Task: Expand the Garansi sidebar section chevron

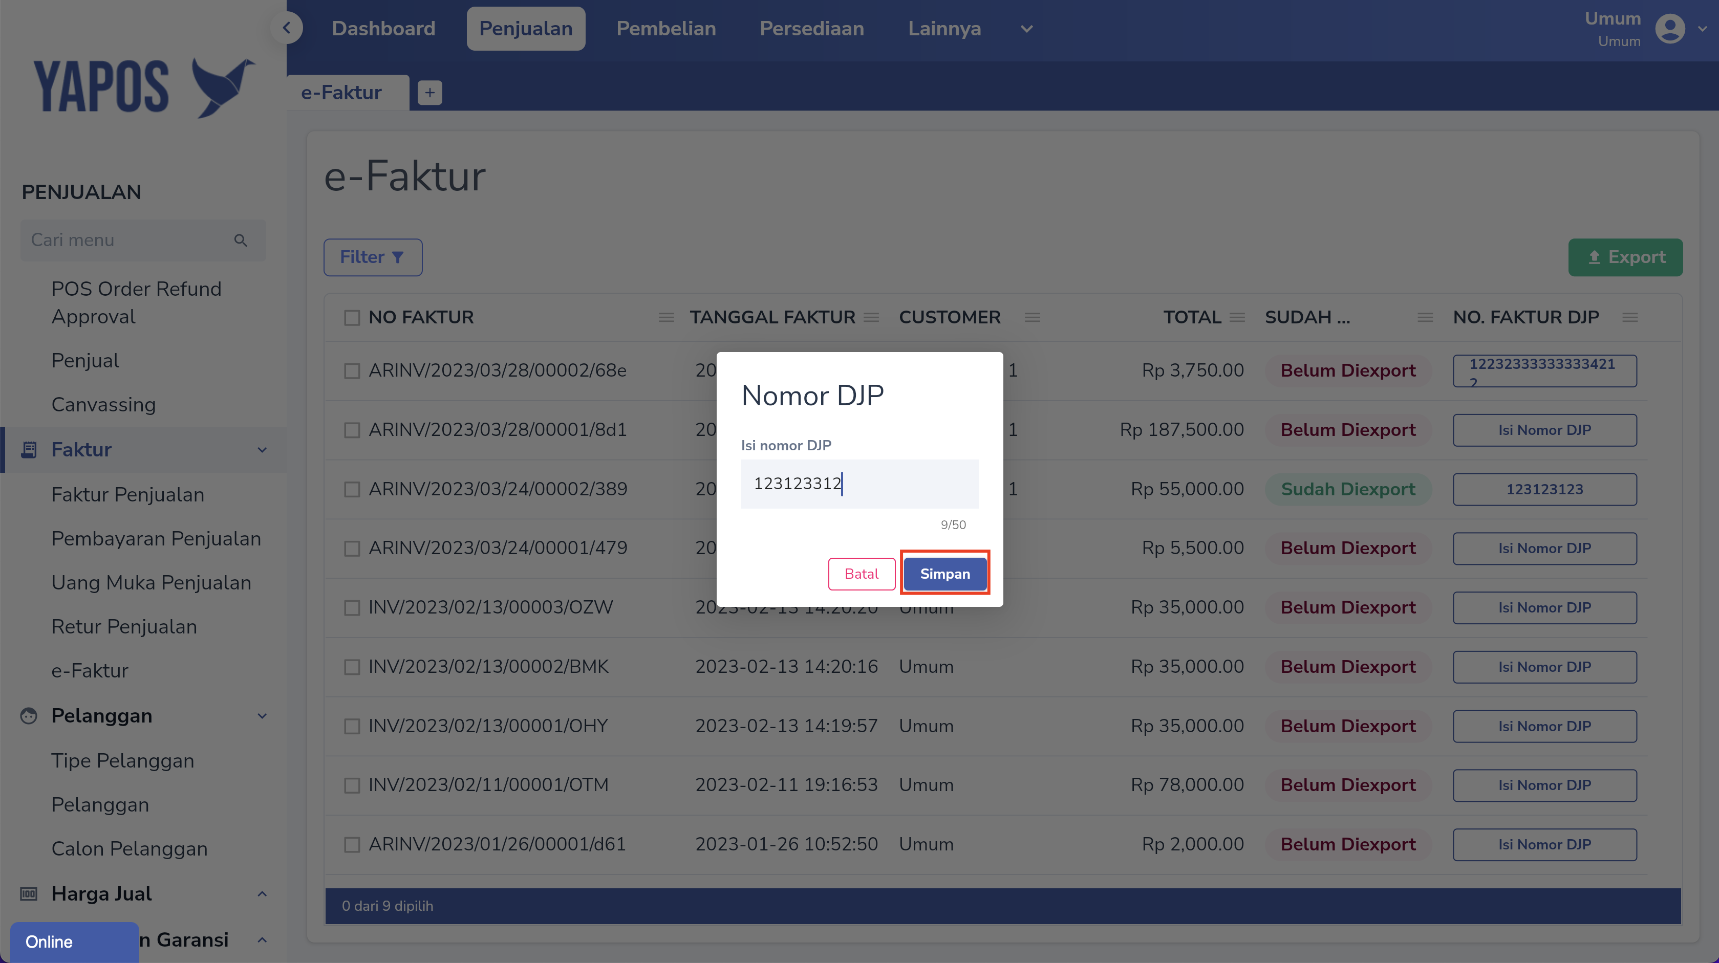Action: tap(262, 939)
